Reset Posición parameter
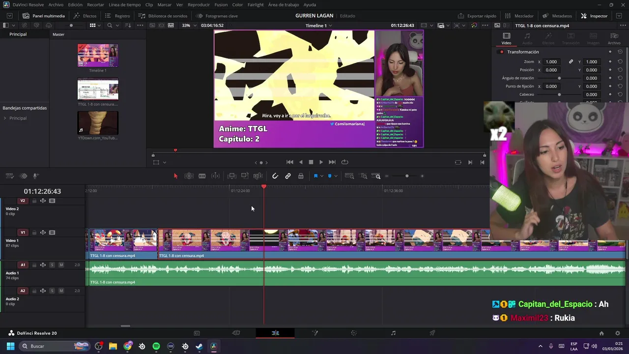This screenshot has height=354, width=629. click(620, 70)
